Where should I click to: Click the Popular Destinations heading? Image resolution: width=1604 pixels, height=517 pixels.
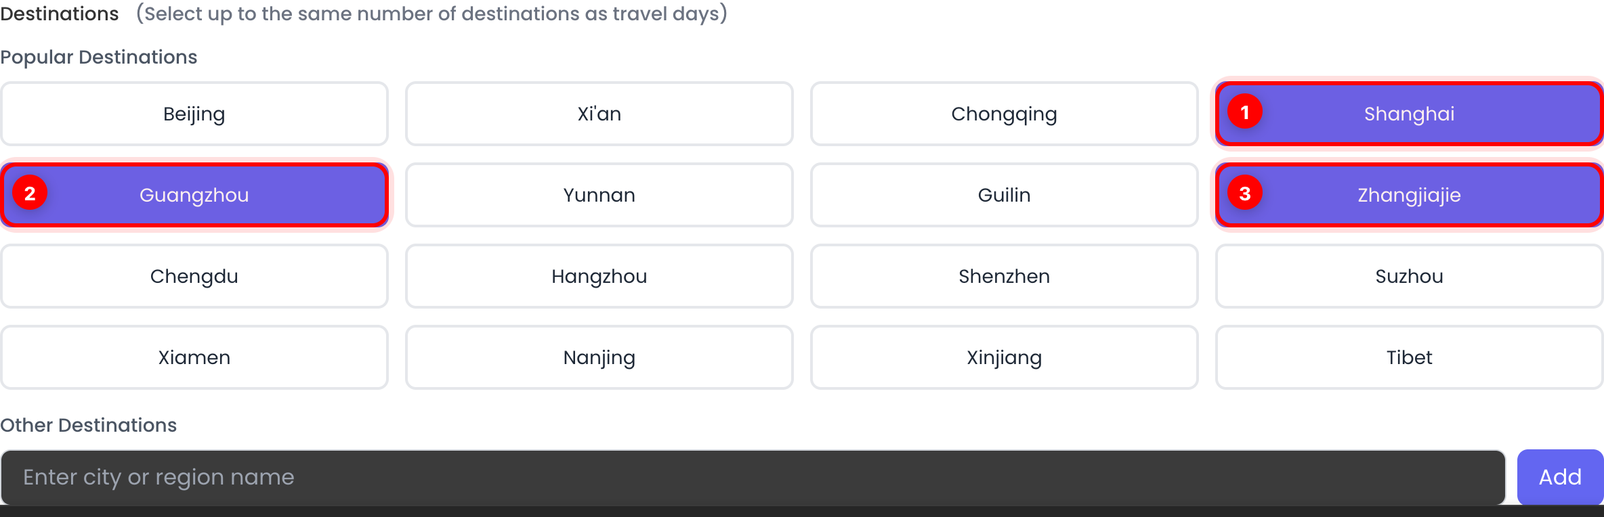coord(99,57)
